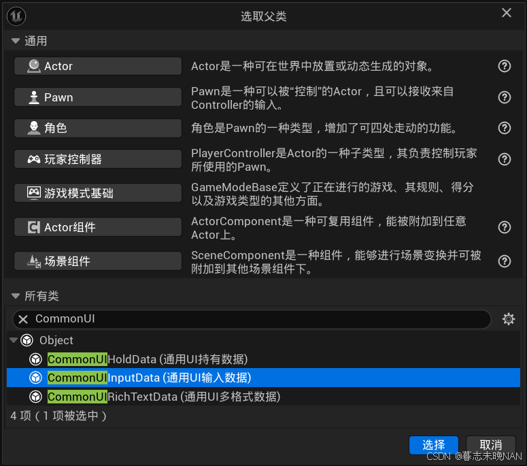This screenshot has height=466, width=527.
Task: Clear the CommonUI search text
Action: (x=23, y=319)
